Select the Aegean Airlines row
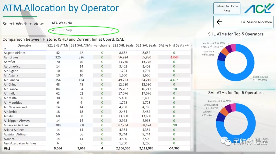The width and height of the screenshot is (276, 154). coord(96,53)
